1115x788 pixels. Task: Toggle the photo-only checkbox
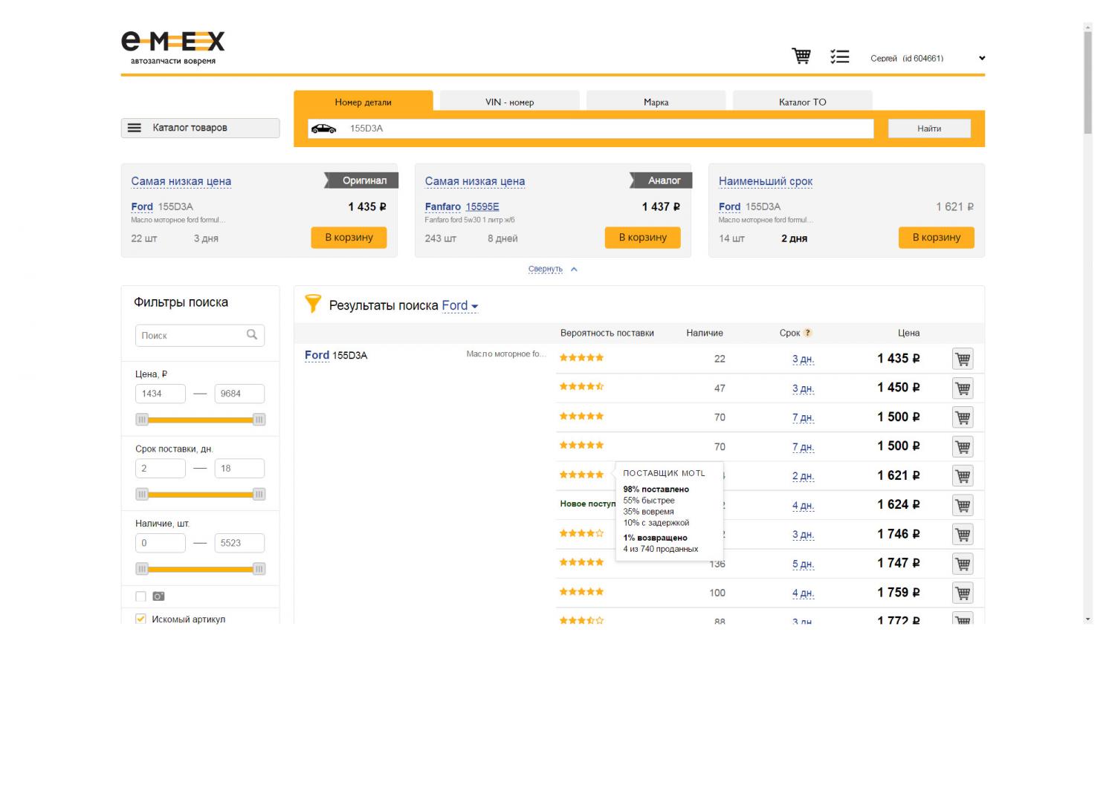click(140, 596)
